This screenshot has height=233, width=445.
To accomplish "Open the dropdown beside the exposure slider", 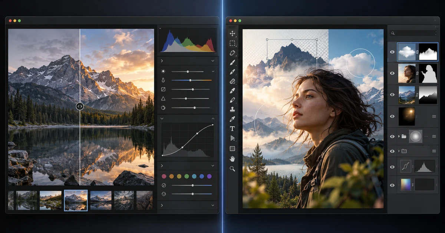I will (x=213, y=71).
